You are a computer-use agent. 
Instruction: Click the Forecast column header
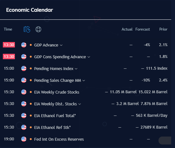[143, 29]
